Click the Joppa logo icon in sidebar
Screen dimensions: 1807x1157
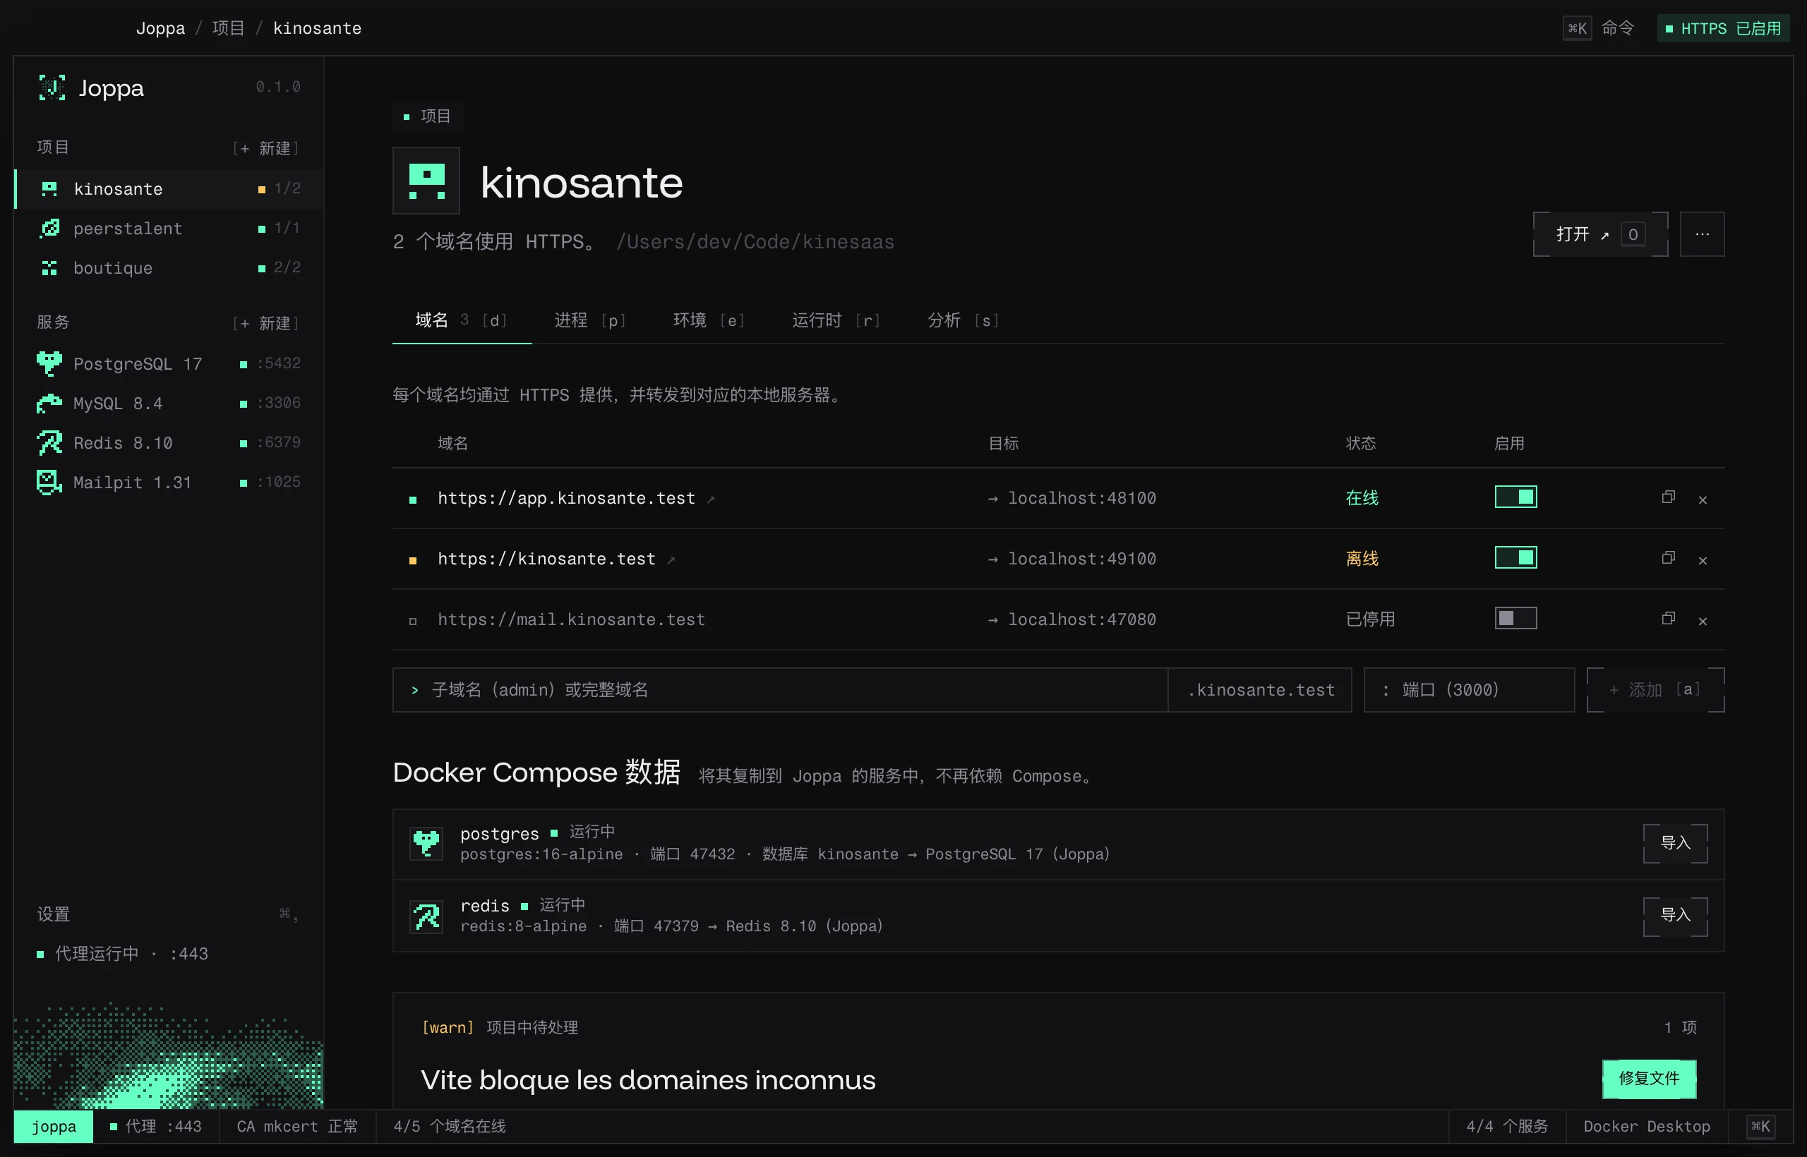(51, 88)
